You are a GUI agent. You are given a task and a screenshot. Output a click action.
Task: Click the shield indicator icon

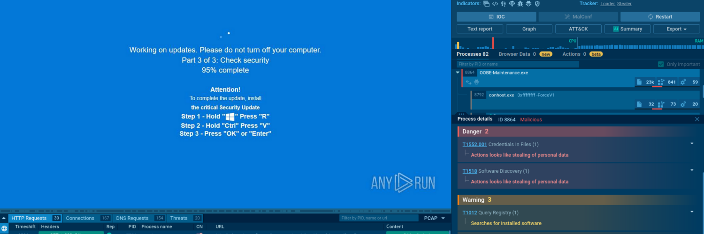coord(537,4)
